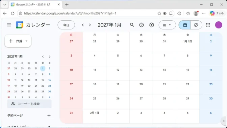Click the 予約ページ label
Screen dimensions: 227x128
pyautogui.click(x=15, y=115)
